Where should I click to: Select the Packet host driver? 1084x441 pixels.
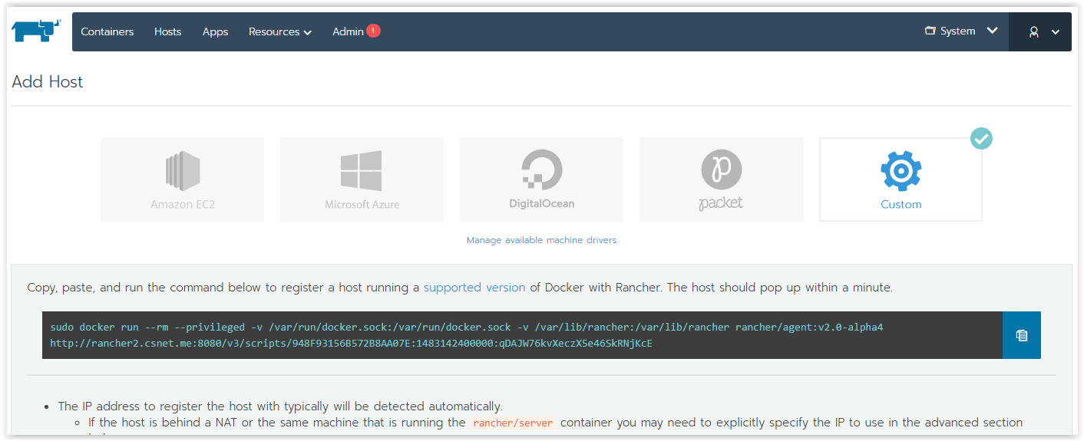coord(721,179)
